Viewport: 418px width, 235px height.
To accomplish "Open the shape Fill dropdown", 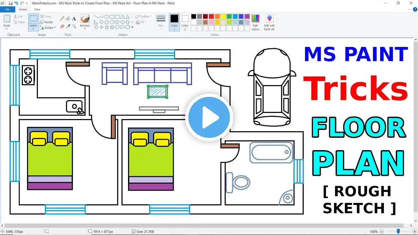I will tap(140, 22).
